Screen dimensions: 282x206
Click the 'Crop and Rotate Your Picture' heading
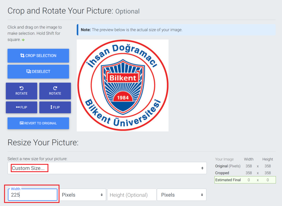tap(60, 11)
